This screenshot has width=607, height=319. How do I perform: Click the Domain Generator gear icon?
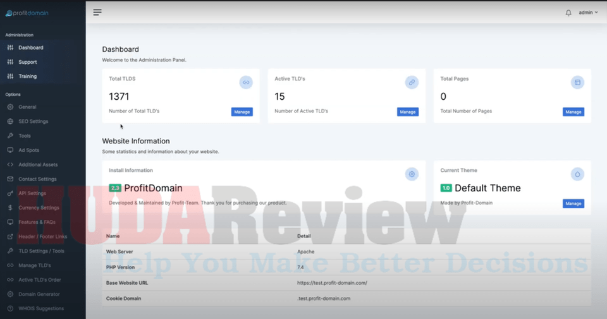point(10,294)
